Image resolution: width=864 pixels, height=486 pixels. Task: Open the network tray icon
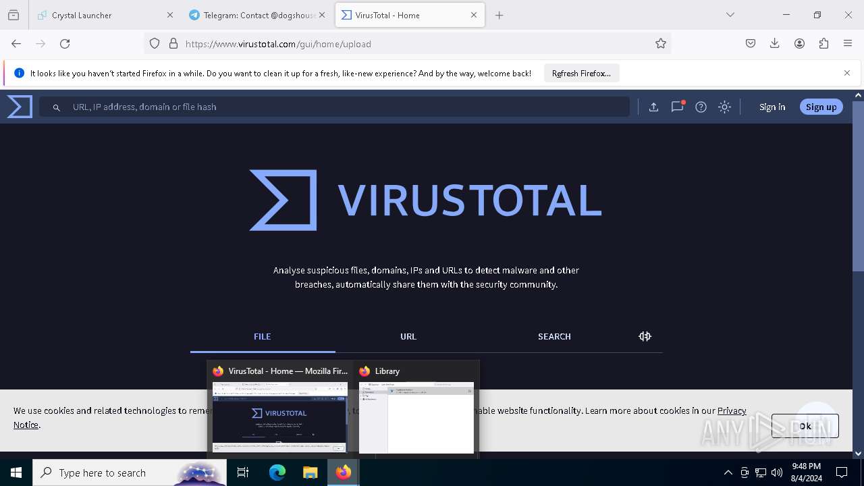(761, 473)
